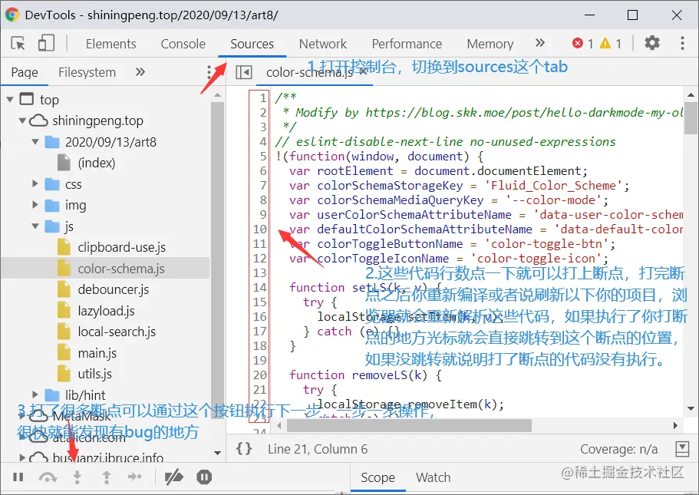699x495 pixels.
Task: Click the editor horizontal scrollbar thumb
Action: 409,425
